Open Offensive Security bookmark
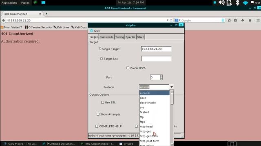The width and height of the screenshot is (261, 146). pyautogui.click(x=38, y=27)
